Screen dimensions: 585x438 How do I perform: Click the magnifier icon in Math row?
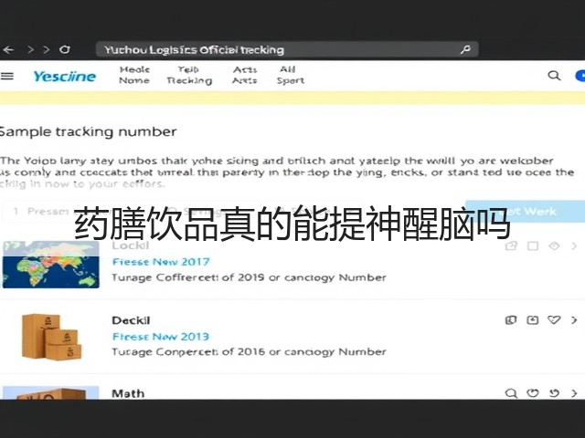click(511, 393)
